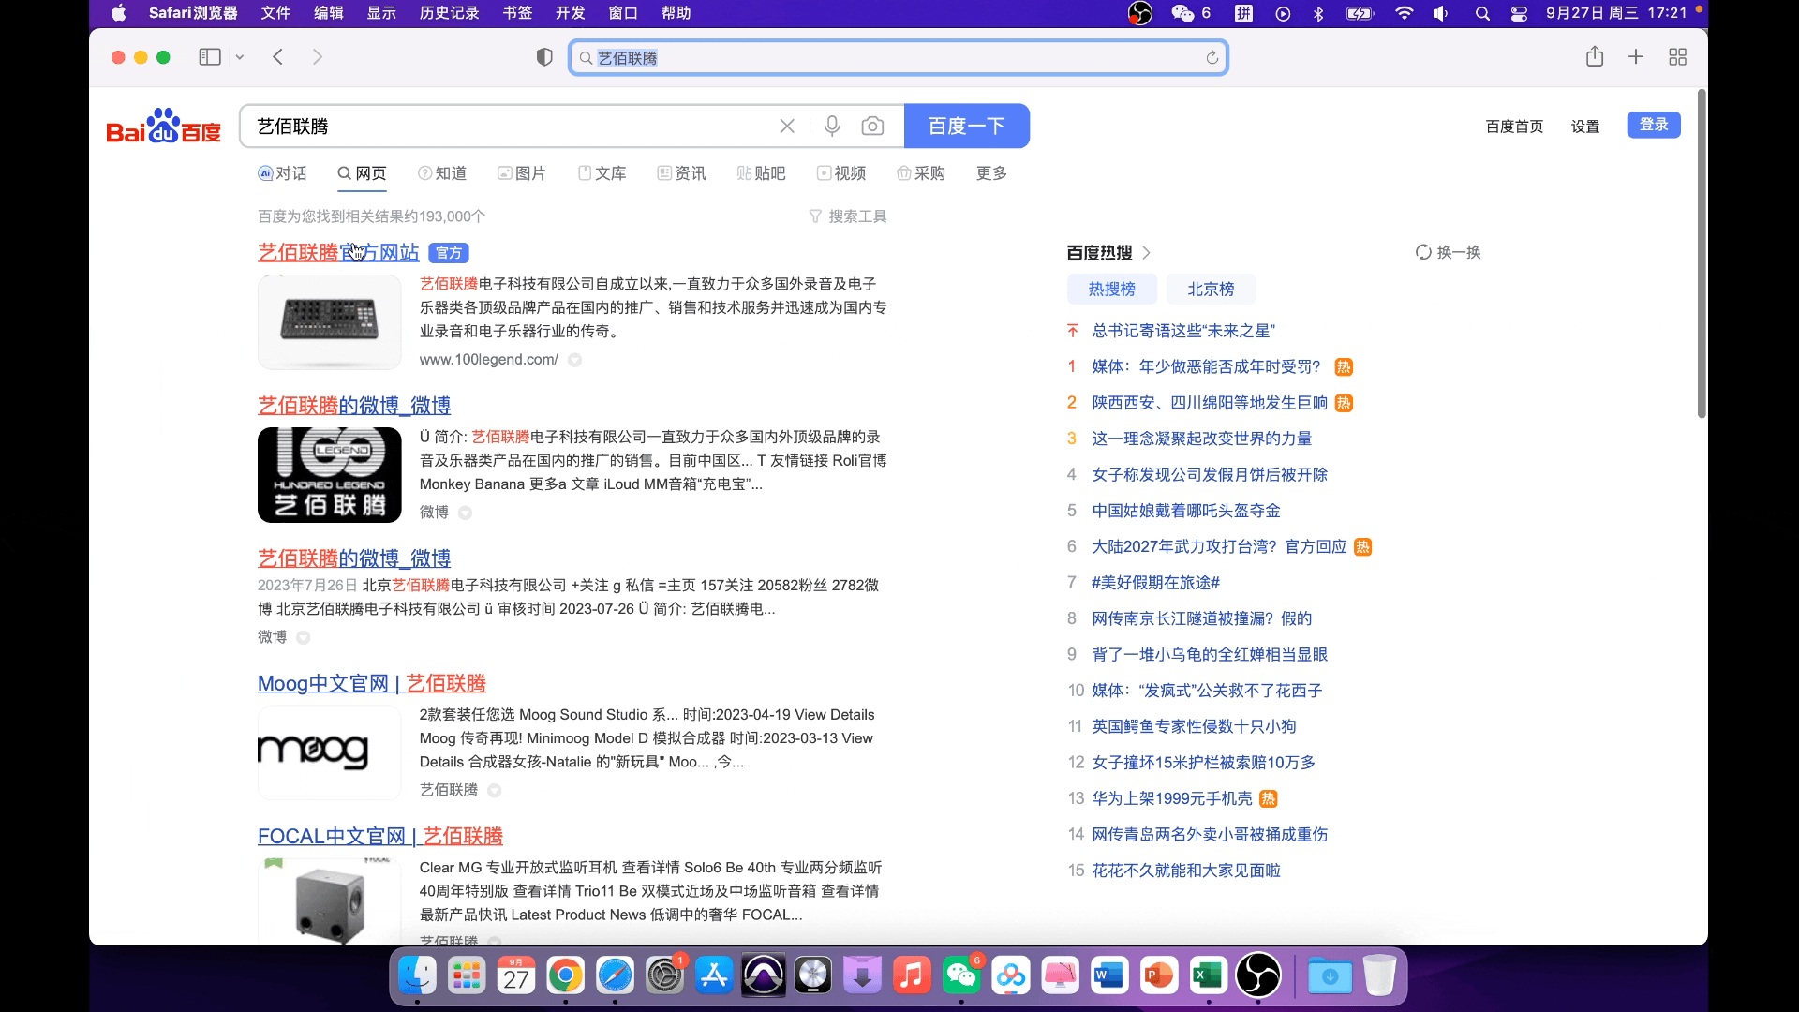Click the 登录 login button

(1654, 125)
